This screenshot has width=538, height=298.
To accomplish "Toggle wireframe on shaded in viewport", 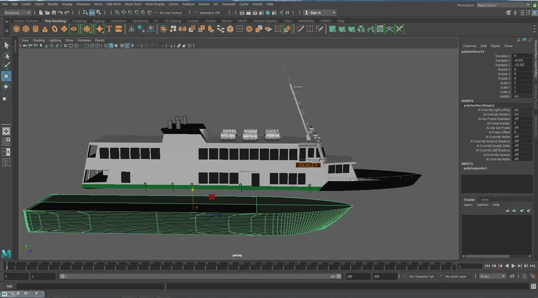I will (121, 46).
